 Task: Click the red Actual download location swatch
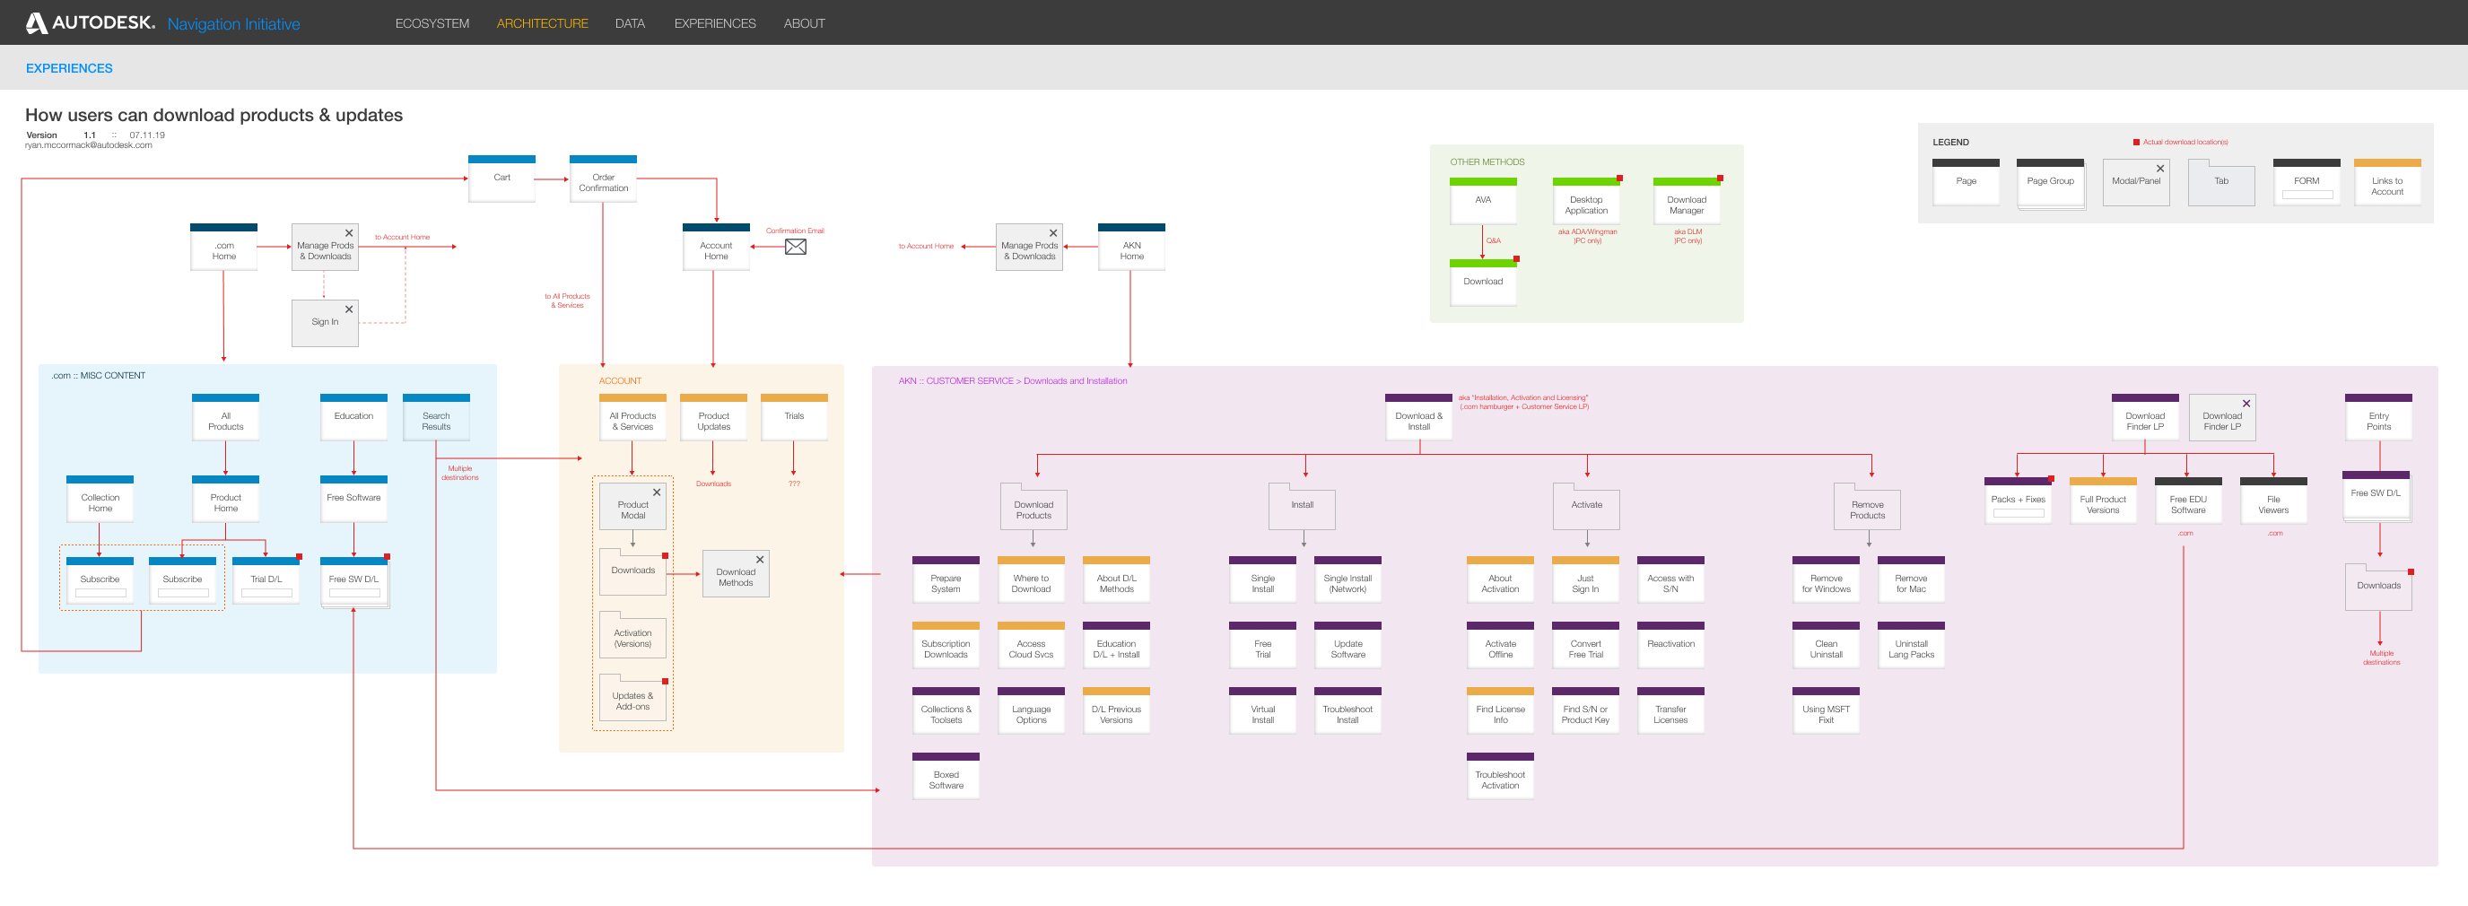(2135, 142)
